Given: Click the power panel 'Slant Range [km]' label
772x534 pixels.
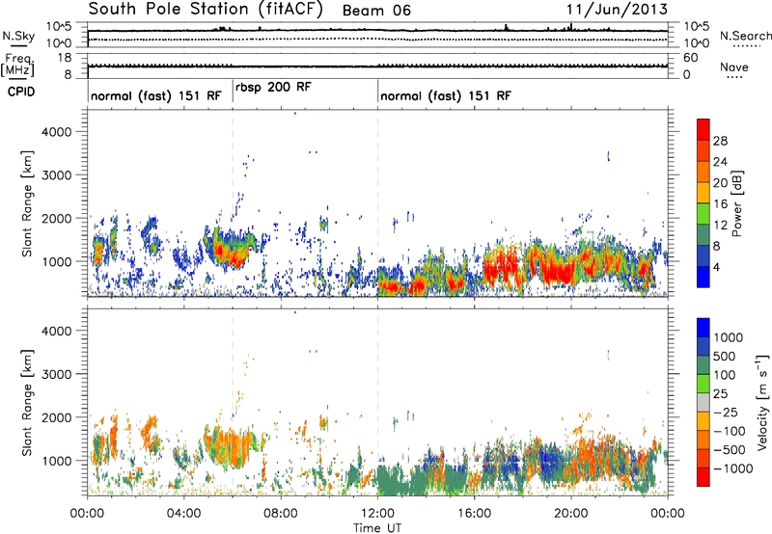Looking at the screenshot, I should 27,203.
